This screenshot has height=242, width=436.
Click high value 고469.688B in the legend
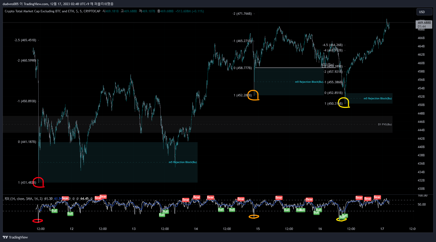coord(129,11)
